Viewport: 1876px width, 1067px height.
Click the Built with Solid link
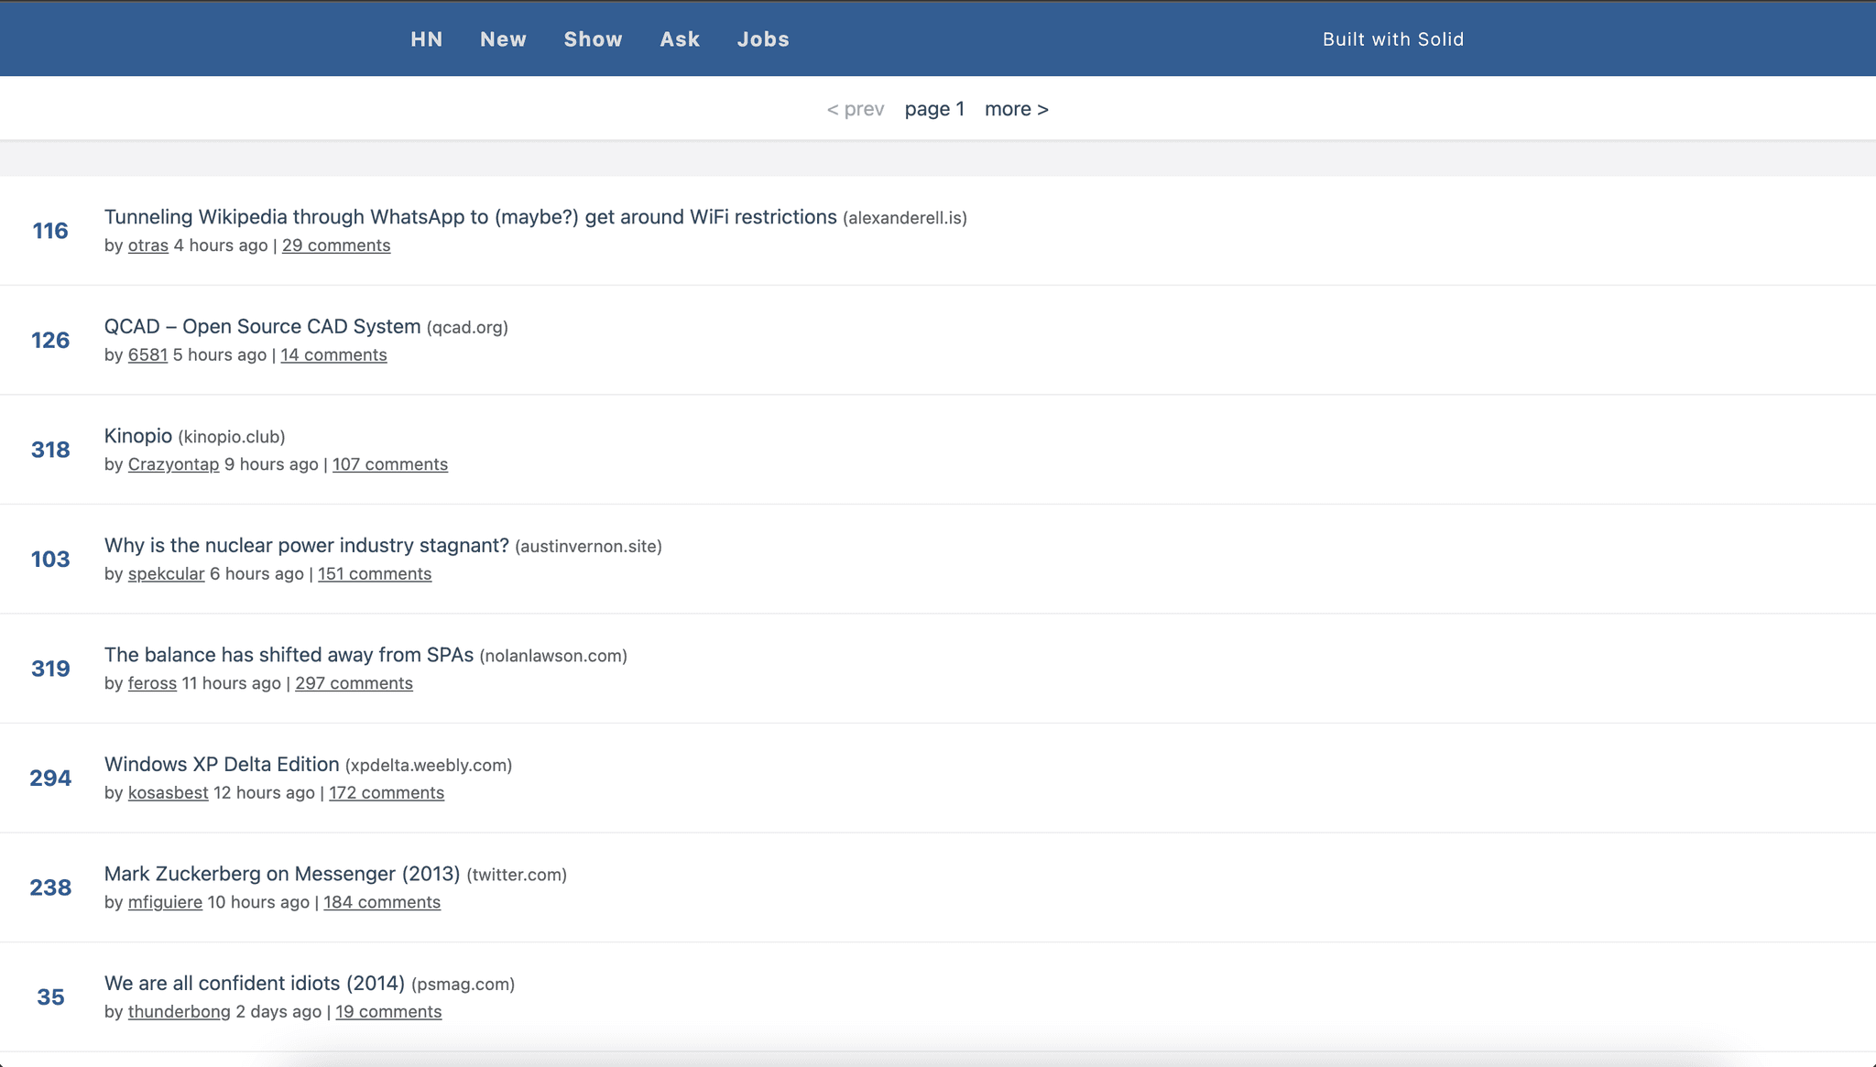pos(1392,38)
